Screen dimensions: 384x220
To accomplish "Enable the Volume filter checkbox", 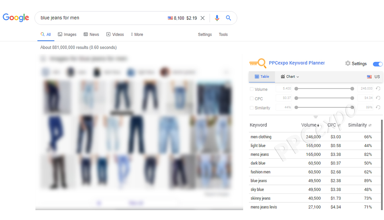I will (252, 89).
